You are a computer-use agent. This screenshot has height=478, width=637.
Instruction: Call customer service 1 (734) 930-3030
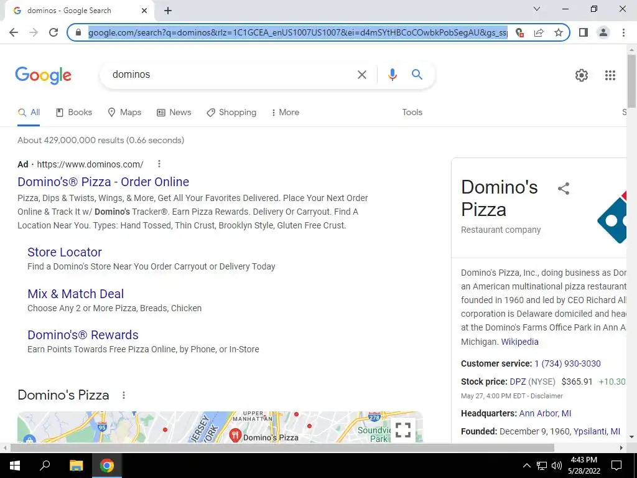[567, 363]
